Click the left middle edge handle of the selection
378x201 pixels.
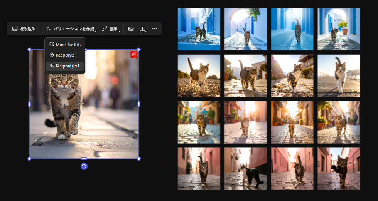[x=29, y=104]
